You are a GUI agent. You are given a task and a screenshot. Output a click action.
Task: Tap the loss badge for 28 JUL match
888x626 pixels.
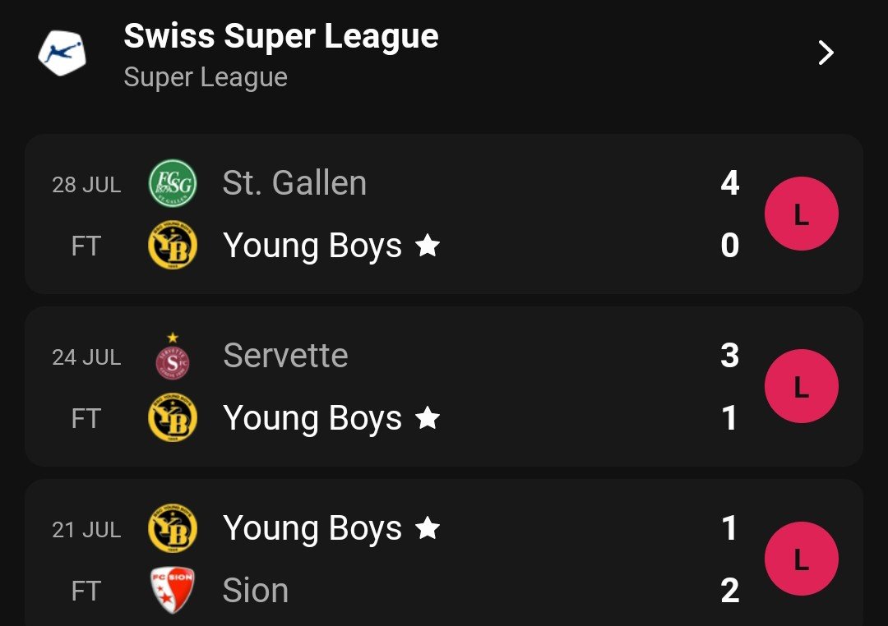(x=802, y=214)
